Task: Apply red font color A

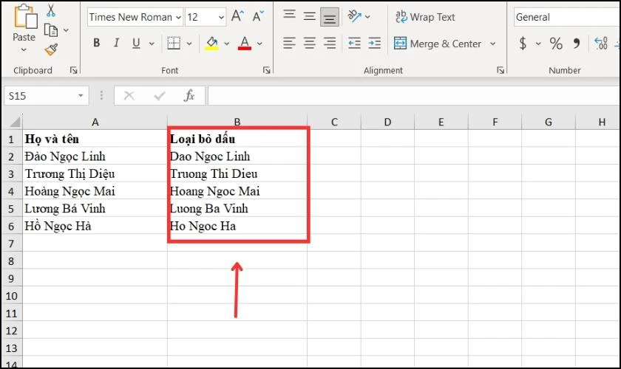Action: point(245,43)
